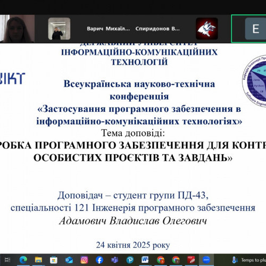Open File Explorer from the taskbar
The height and width of the screenshot is (266, 266).
(x=38, y=260)
